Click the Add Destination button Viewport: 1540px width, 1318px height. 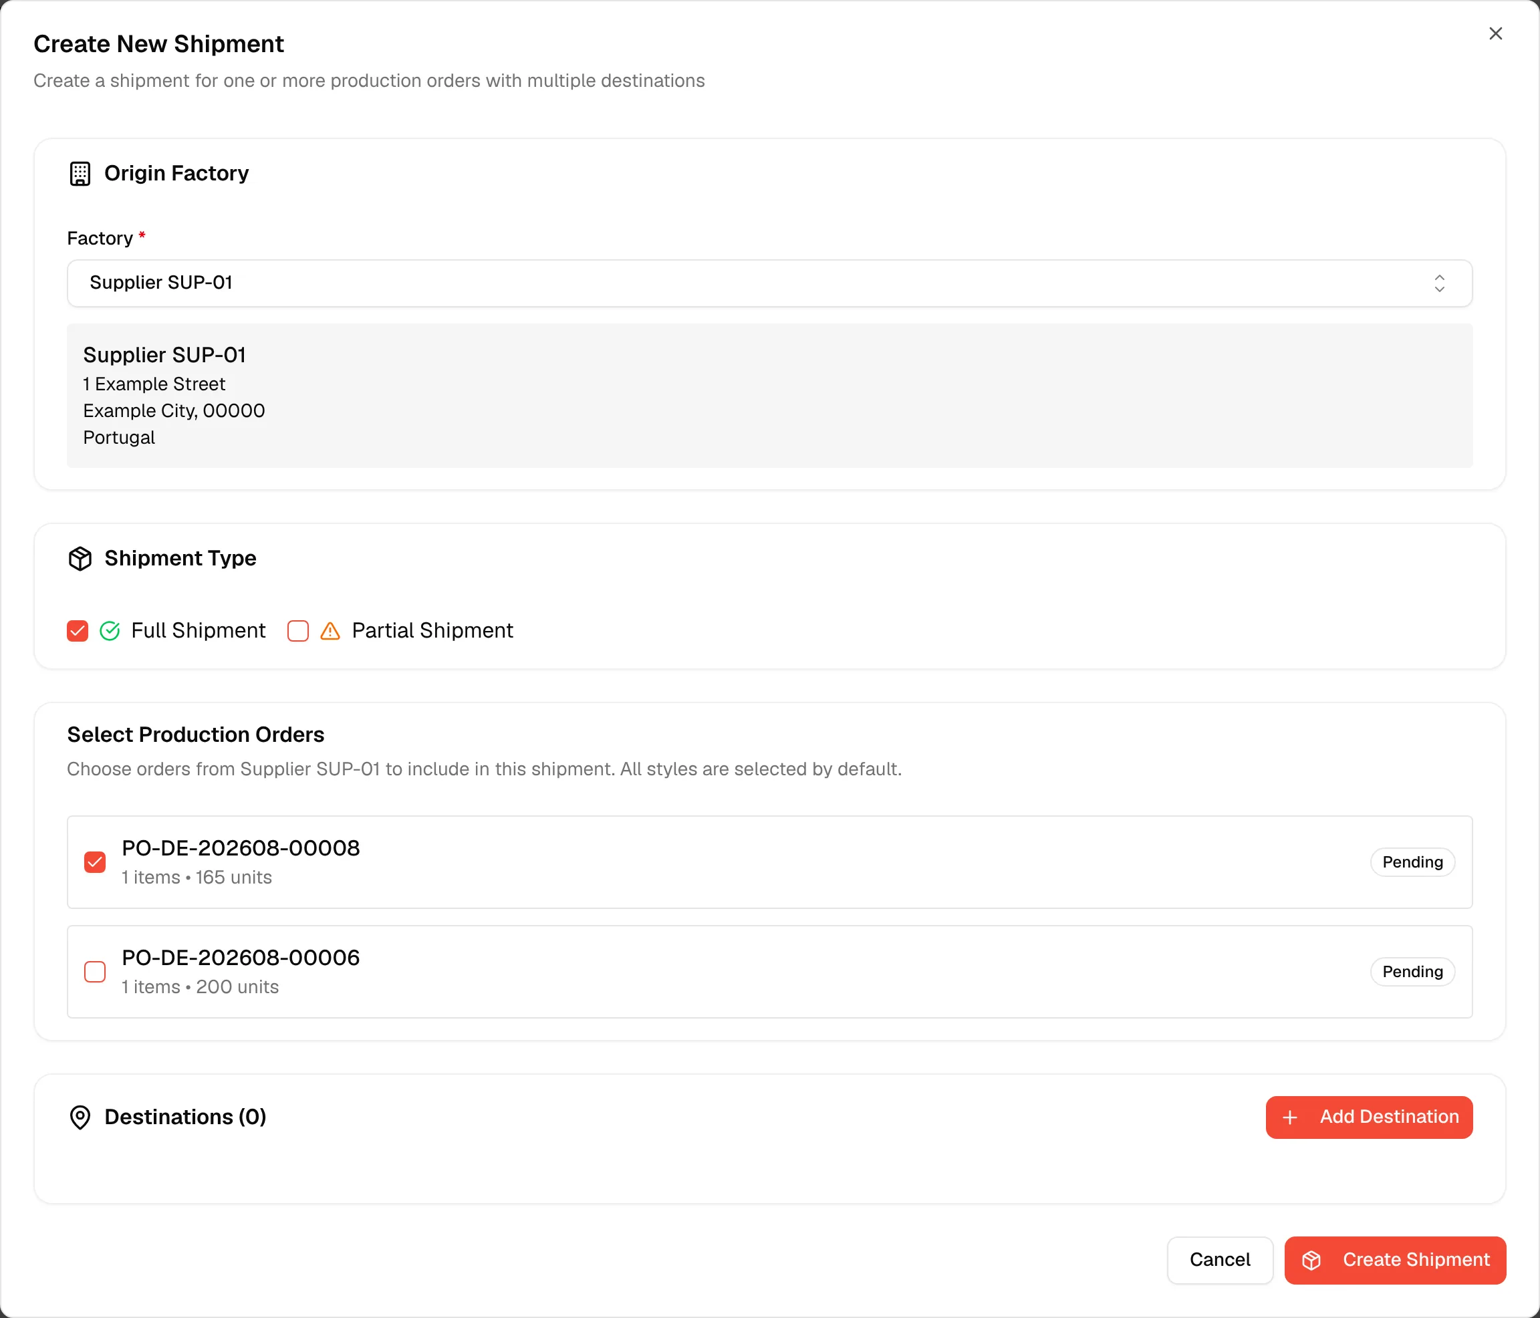[x=1369, y=1117]
